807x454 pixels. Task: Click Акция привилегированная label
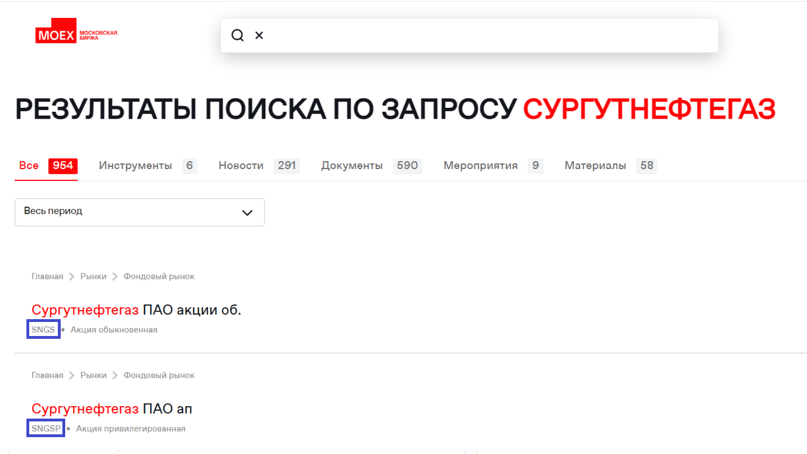tap(131, 429)
